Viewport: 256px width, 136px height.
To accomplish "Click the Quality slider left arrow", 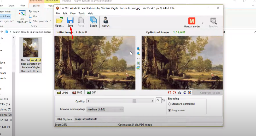I will [88, 101].
